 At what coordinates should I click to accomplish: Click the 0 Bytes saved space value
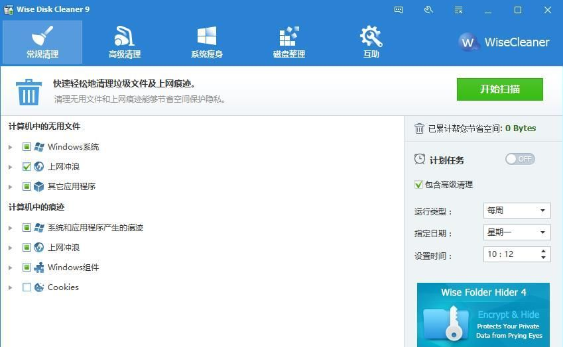coord(521,128)
